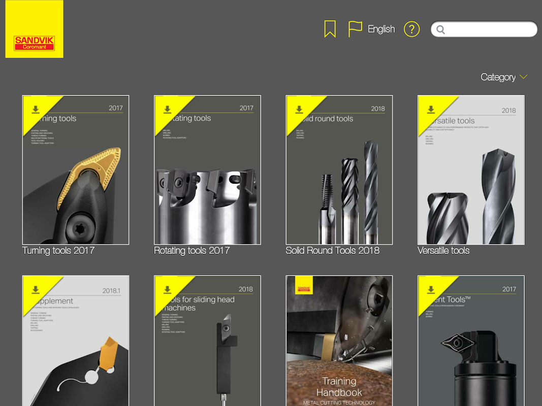Click the 'Category' sort label

click(x=498, y=77)
